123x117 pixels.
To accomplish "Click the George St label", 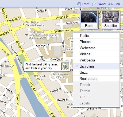I will [57, 59].
